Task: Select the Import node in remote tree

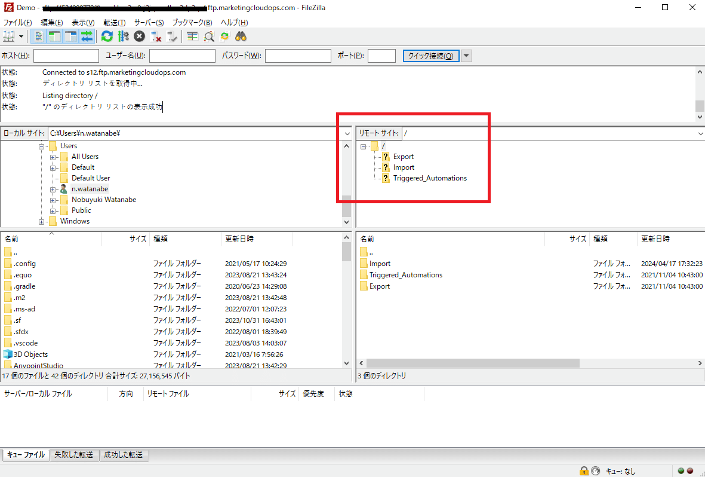Action: click(x=404, y=167)
